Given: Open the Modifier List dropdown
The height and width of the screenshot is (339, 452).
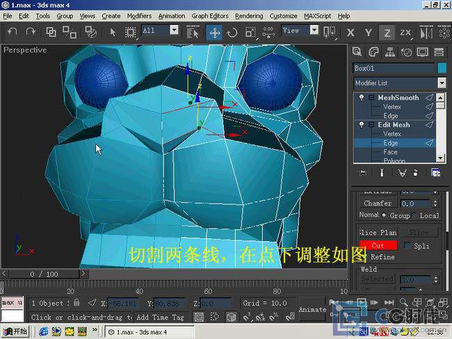Looking at the screenshot, I should 441,83.
